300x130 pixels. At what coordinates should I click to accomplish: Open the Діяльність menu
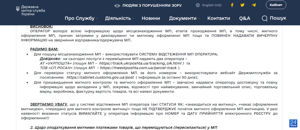(118, 19)
